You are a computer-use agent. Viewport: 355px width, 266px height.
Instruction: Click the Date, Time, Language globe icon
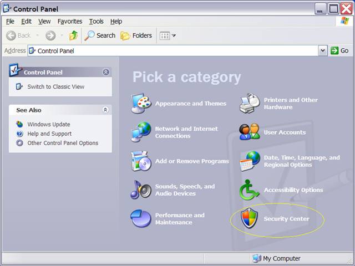pos(250,161)
